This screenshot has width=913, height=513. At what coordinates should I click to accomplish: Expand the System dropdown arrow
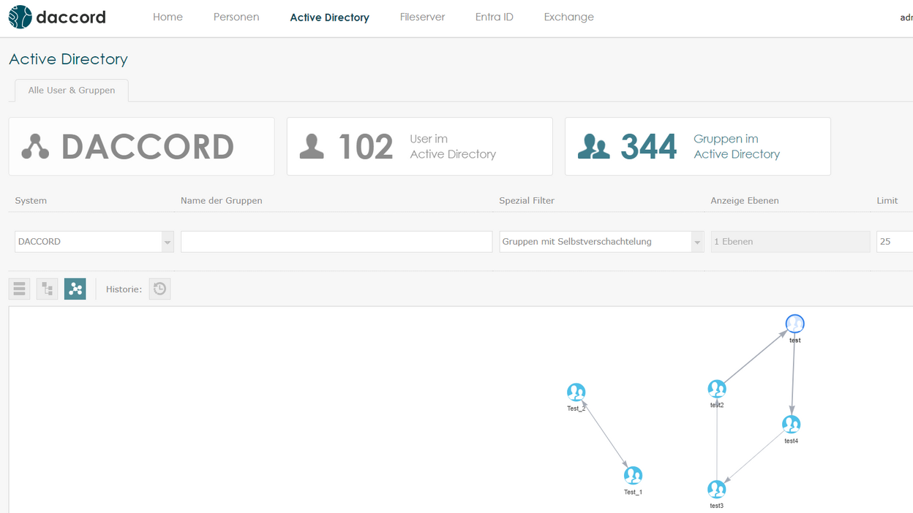coord(168,242)
